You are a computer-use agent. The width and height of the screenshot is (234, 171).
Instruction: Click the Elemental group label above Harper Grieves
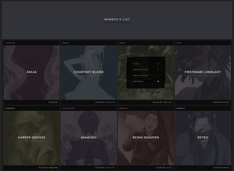[x=10, y=108]
